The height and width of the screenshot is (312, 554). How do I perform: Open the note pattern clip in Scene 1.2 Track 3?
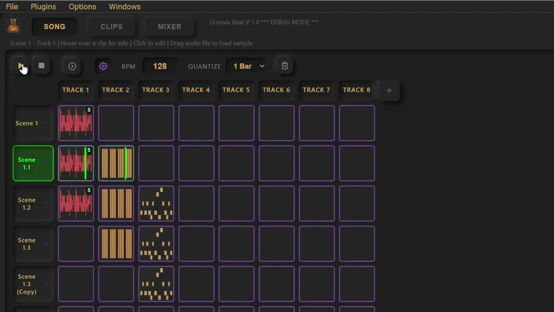[156, 204]
